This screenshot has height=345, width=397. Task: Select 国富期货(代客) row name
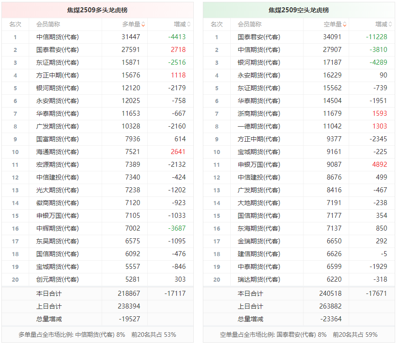57,139
